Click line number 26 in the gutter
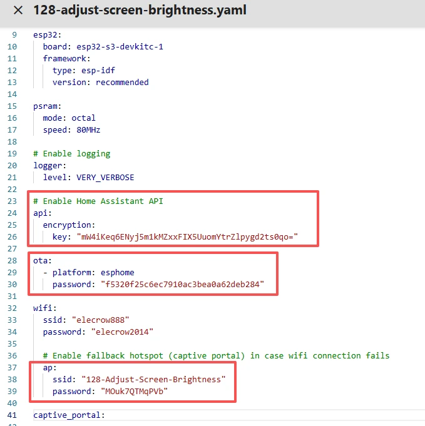Viewport: 425px width, 426px height. point(13,236)
